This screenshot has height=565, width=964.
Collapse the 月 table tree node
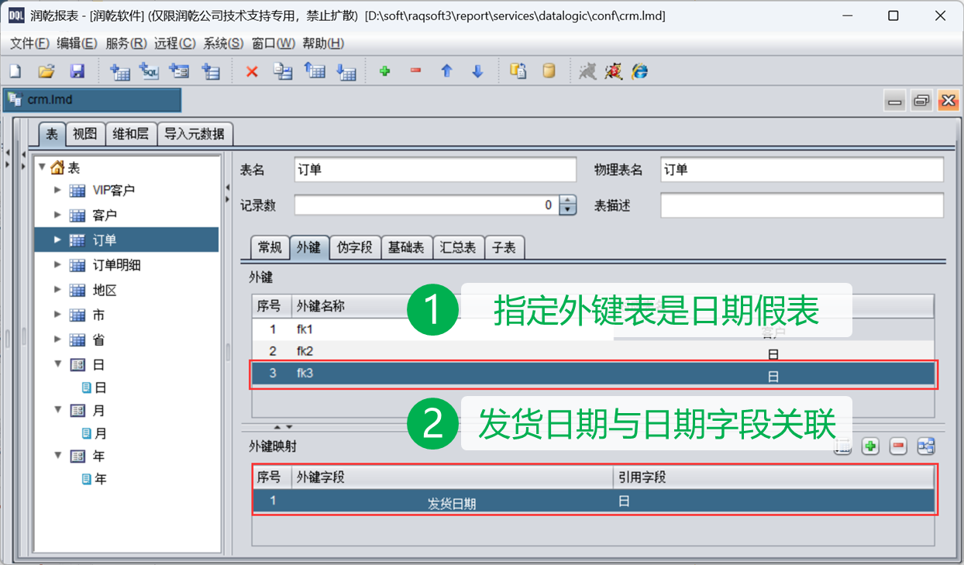click(x=58, y=410)
